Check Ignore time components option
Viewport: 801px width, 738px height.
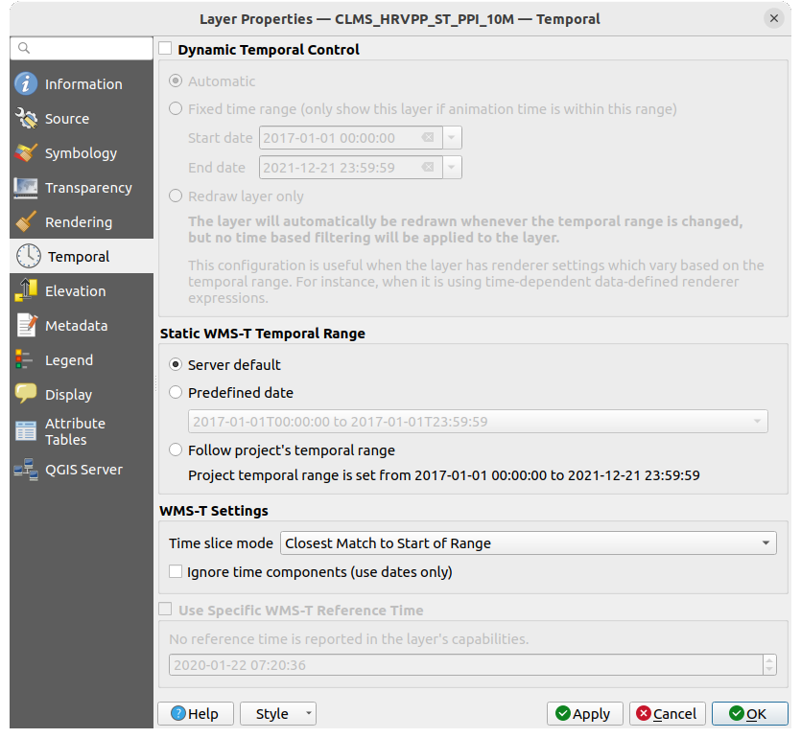(x=176, y=572)
